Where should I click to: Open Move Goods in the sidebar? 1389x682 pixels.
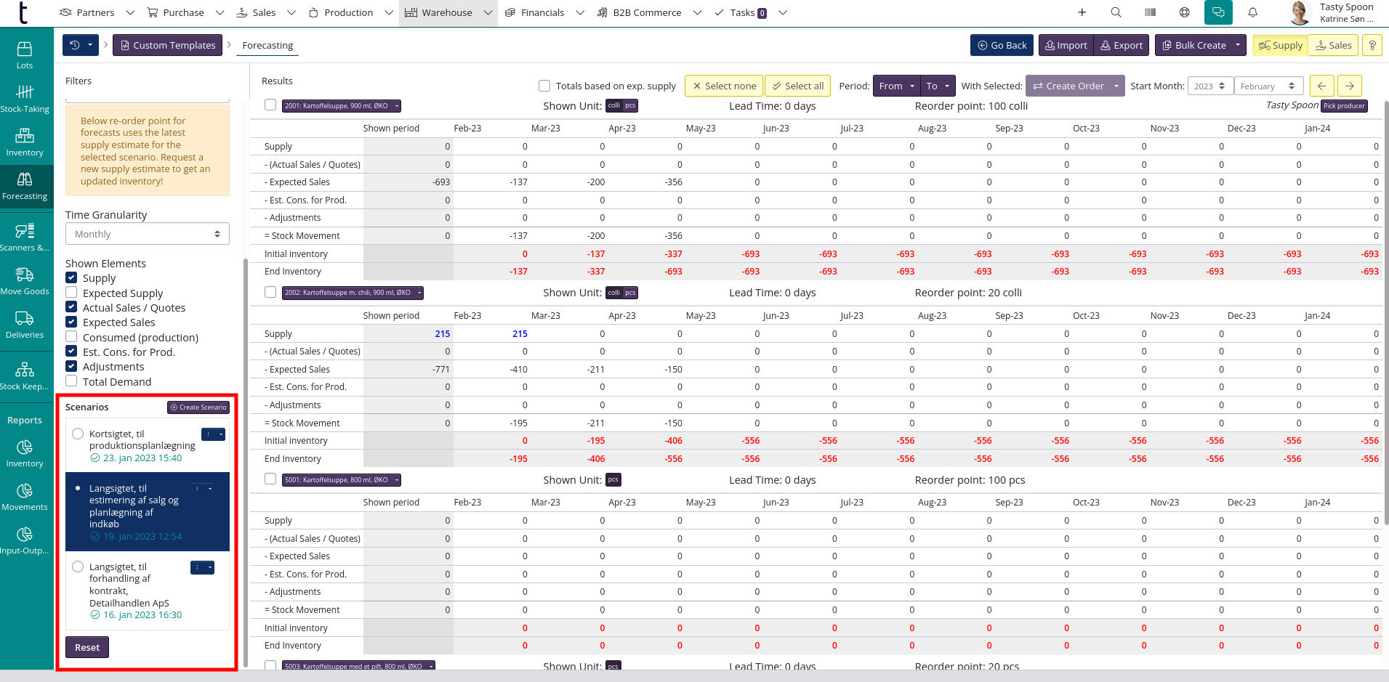point(25,281)
